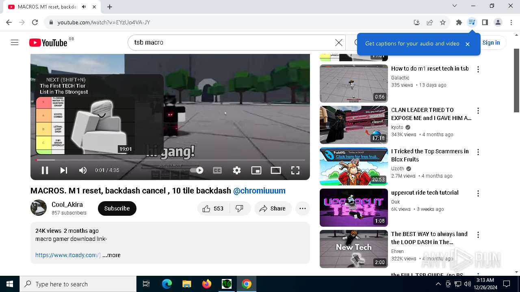Viewport: 520px width, 292px height.
Task: Open Uzoth channel name
Action: pyautogui.click(x=398, y=168)
